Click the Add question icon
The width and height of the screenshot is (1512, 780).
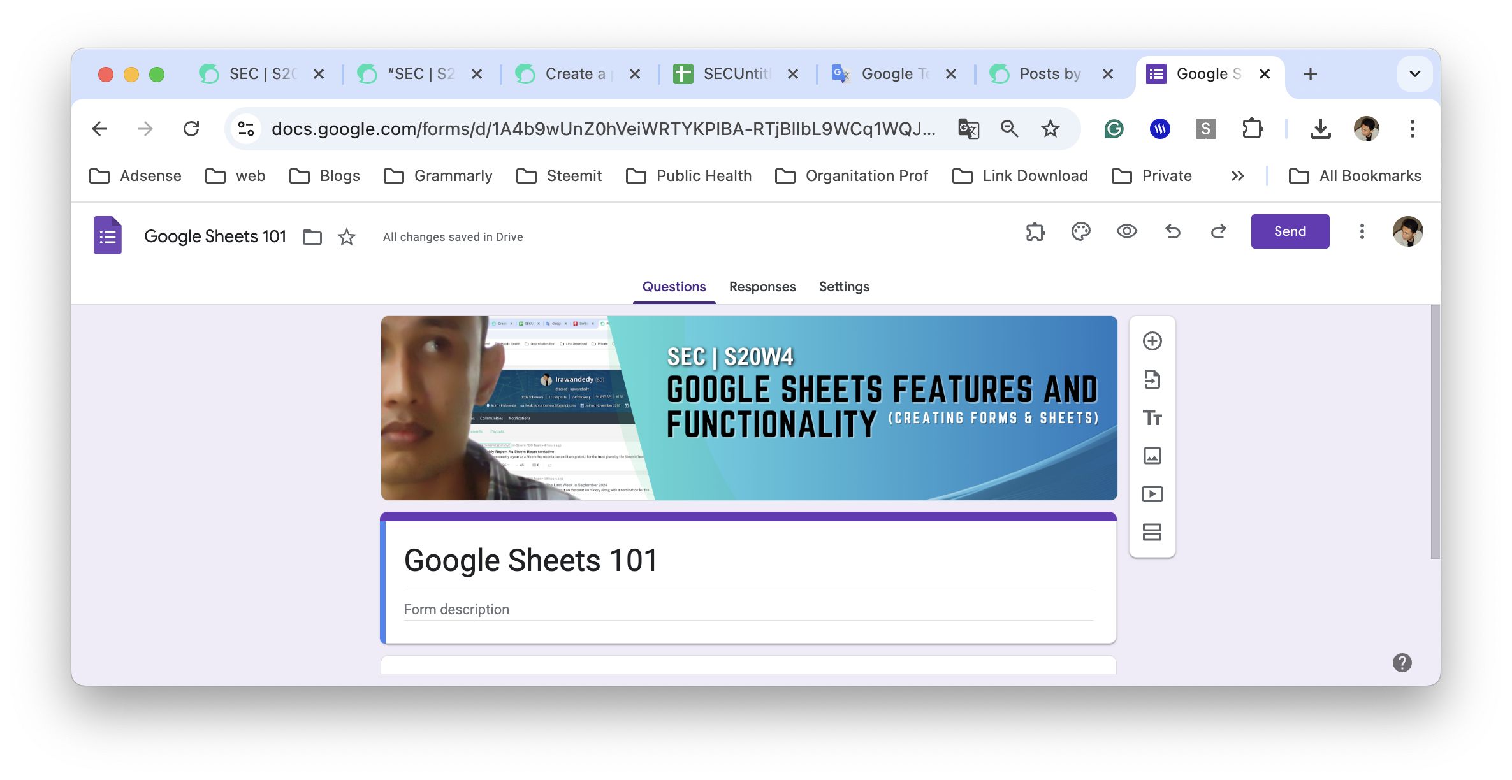[1152, 341]
